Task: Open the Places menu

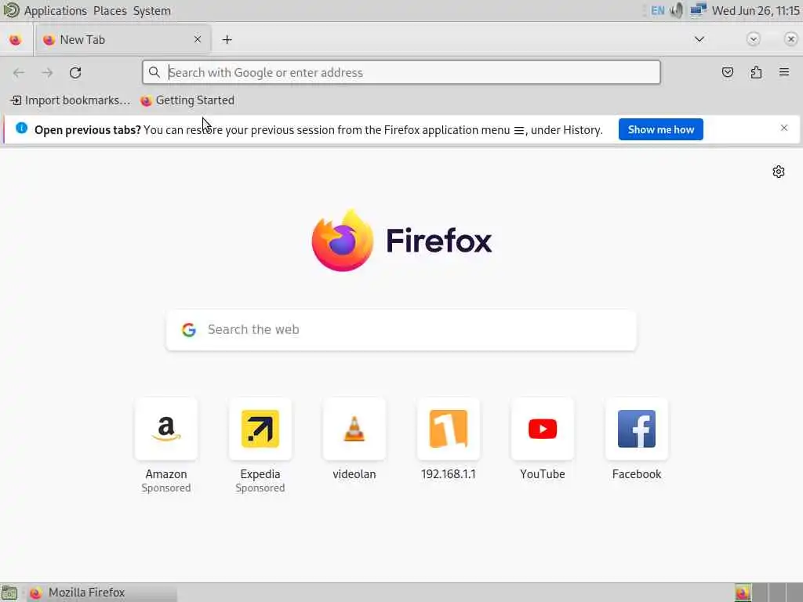Action: pyautogui.click(x=110, y=11)
